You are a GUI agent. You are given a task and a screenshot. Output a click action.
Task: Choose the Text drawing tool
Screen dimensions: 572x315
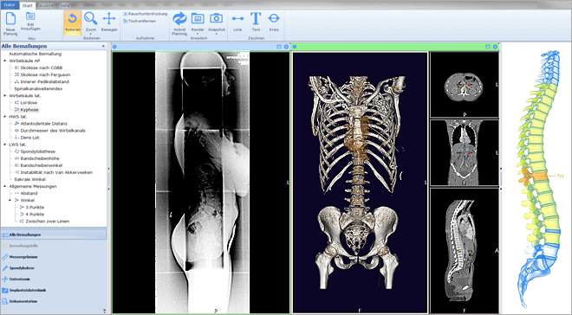[256, 22]
